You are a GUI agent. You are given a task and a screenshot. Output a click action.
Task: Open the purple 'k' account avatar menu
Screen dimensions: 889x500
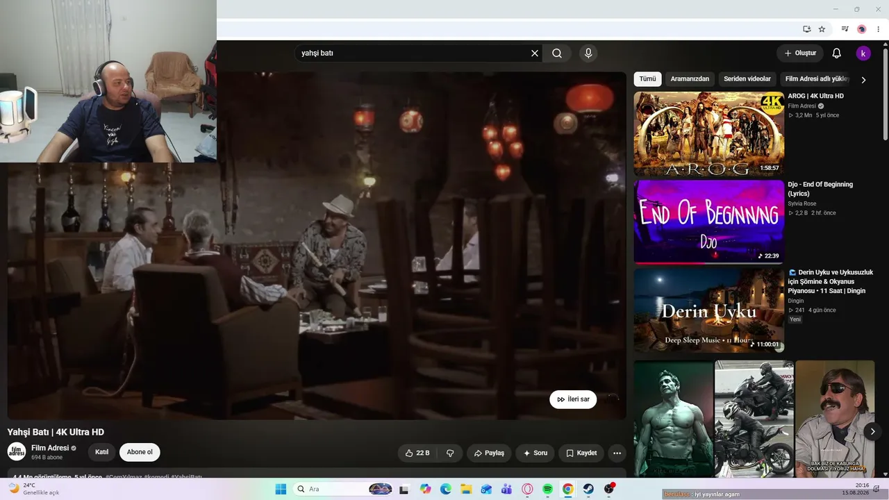click(x=863, y=53)
